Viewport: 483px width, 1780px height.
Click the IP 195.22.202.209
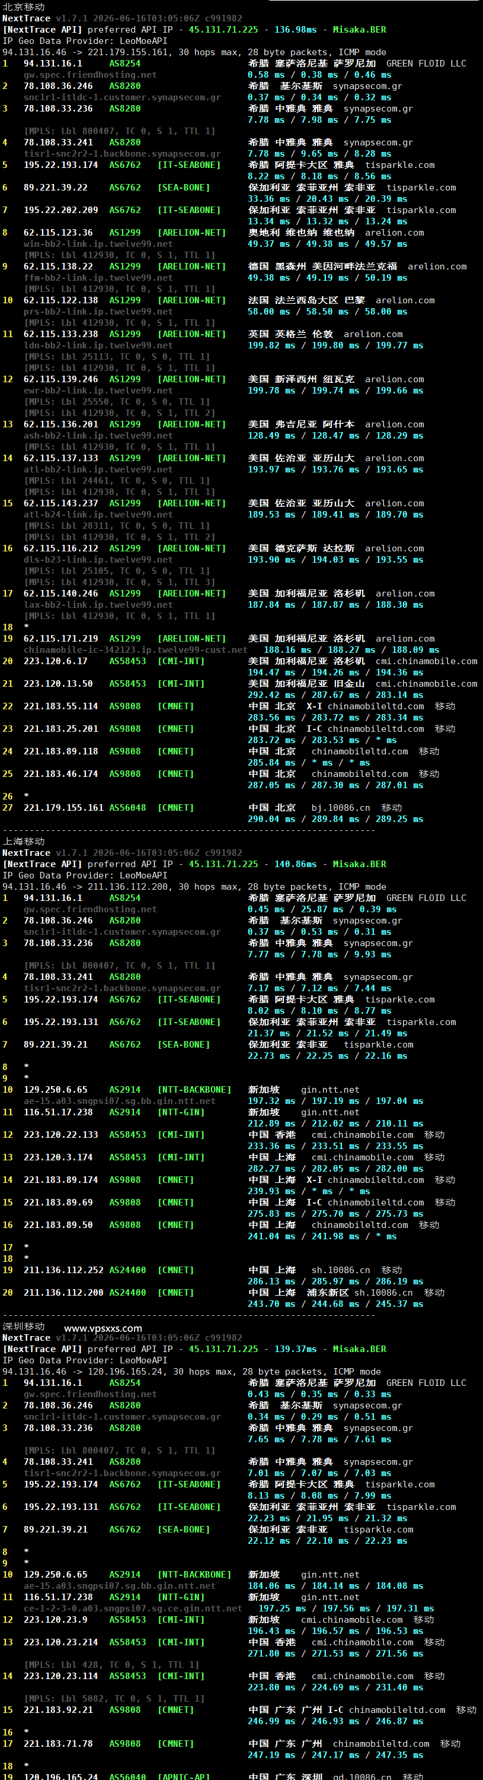tap(60, 210)
